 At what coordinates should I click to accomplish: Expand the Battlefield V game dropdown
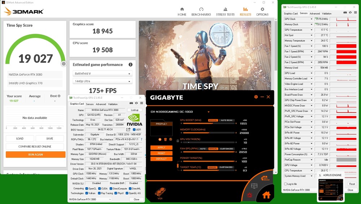[x=102, y=74]
